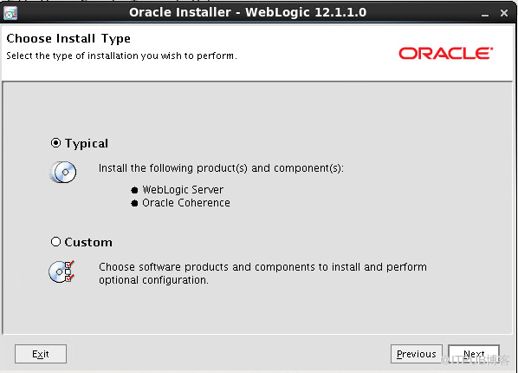
Task: Minimize the Oracle Installer window
Action: click(x=484, y=13)
